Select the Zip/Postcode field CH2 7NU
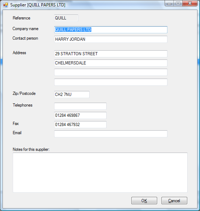This screenshot has width=200, height=211. point(72,94)
